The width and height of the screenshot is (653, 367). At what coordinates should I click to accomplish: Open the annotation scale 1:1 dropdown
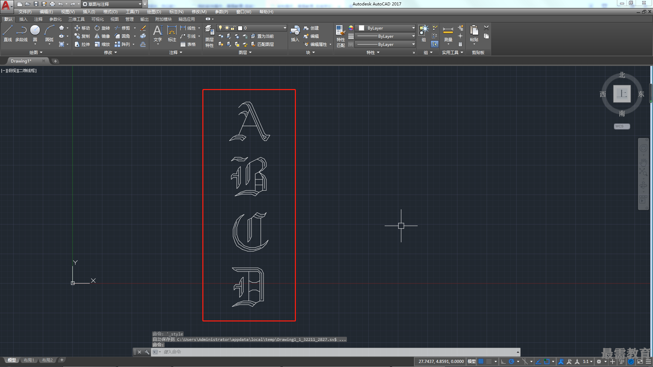point(588,362)
